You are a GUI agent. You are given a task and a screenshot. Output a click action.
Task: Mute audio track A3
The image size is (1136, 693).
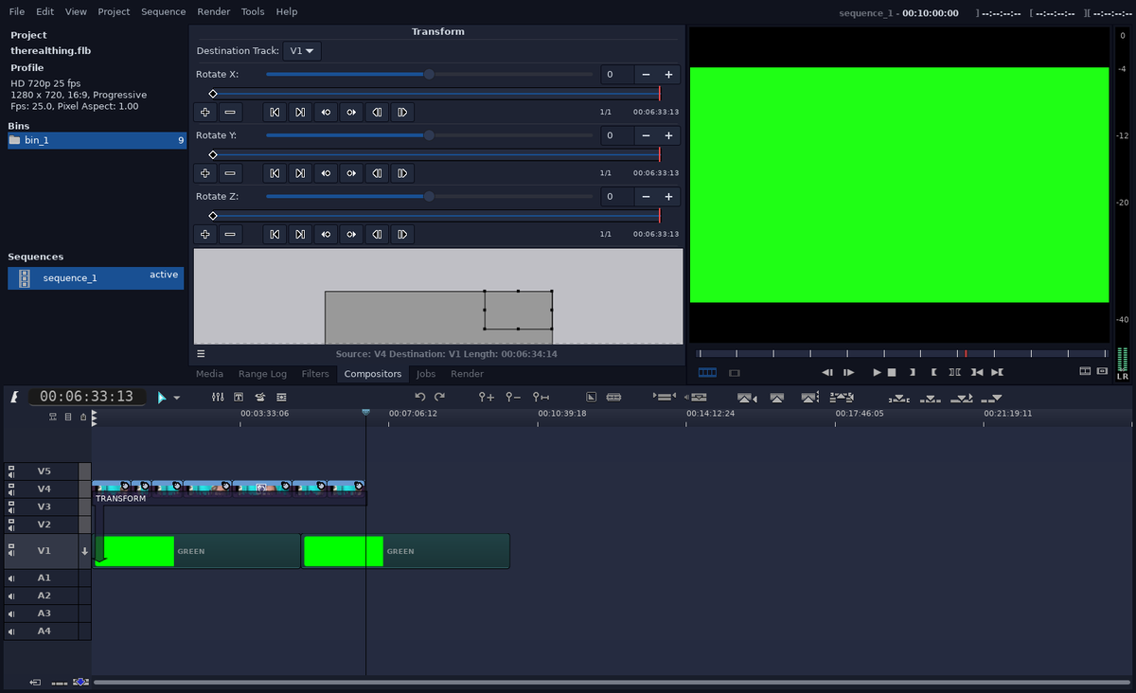[x=11, y=613]
